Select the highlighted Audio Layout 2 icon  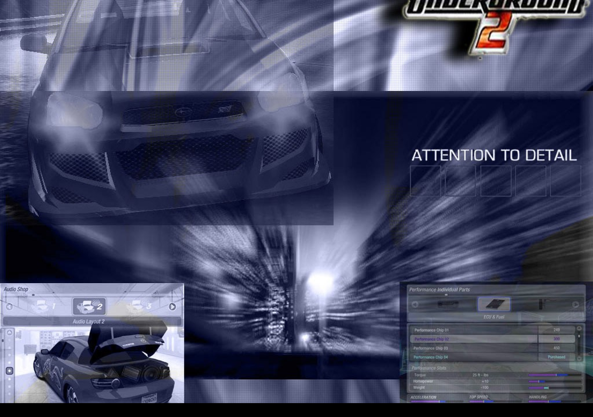click(89, 306)
